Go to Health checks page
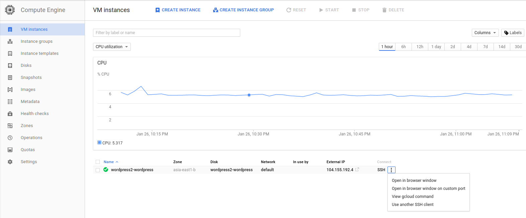Image resolution: width=526 pixels, height=218 pixels. (35, 114)
